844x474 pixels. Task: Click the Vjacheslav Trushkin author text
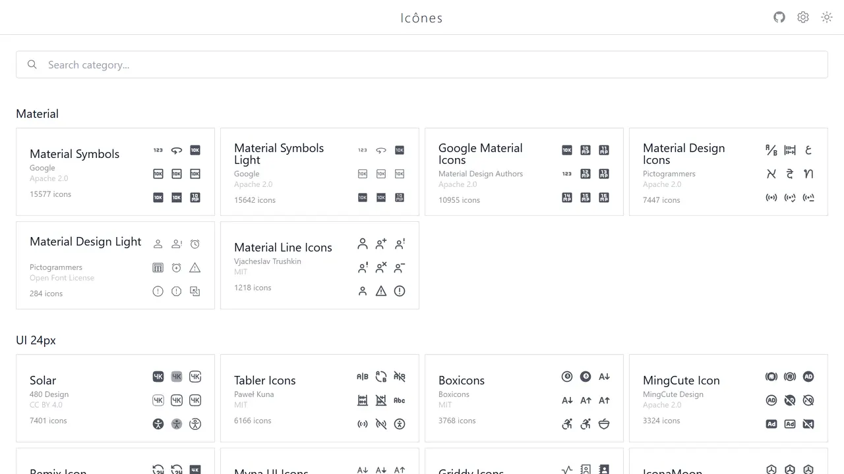tap(268, 261)
